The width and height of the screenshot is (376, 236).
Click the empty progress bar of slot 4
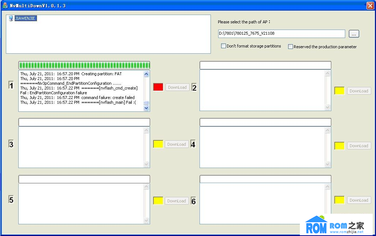[x=265, y=122]
